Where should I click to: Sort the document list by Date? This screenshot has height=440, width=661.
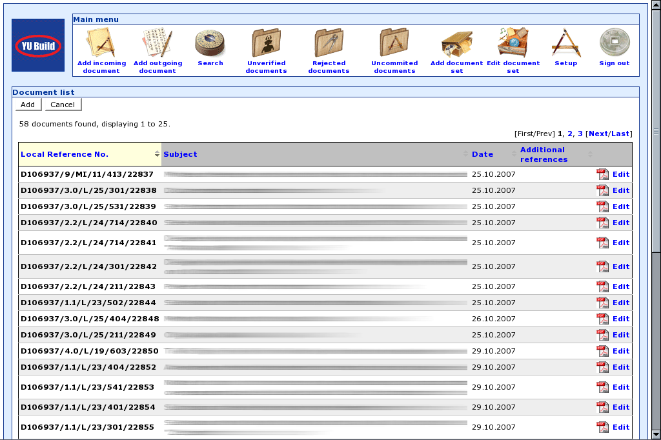(x=482, y=154)
